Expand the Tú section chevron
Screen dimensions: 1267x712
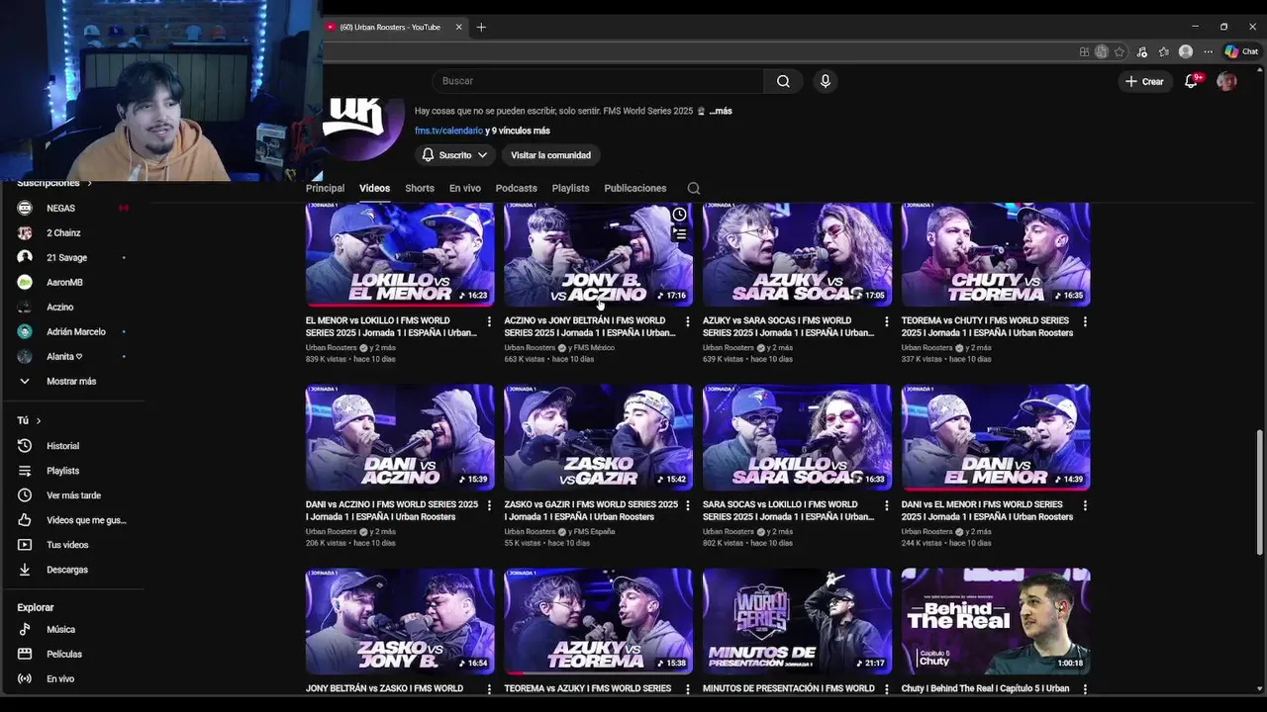pos(39,421)
